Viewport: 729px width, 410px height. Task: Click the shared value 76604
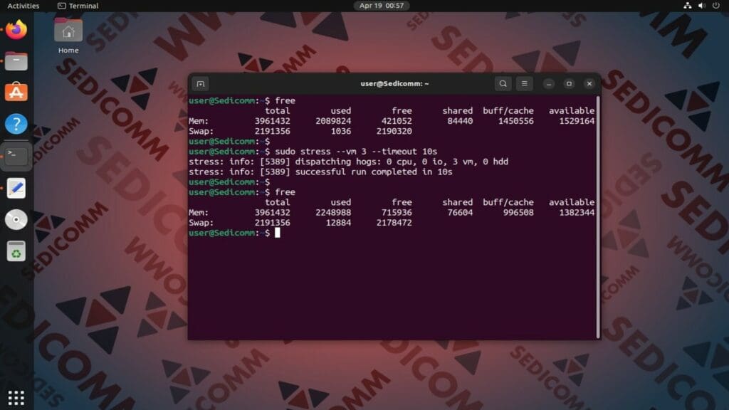point(461,212)
